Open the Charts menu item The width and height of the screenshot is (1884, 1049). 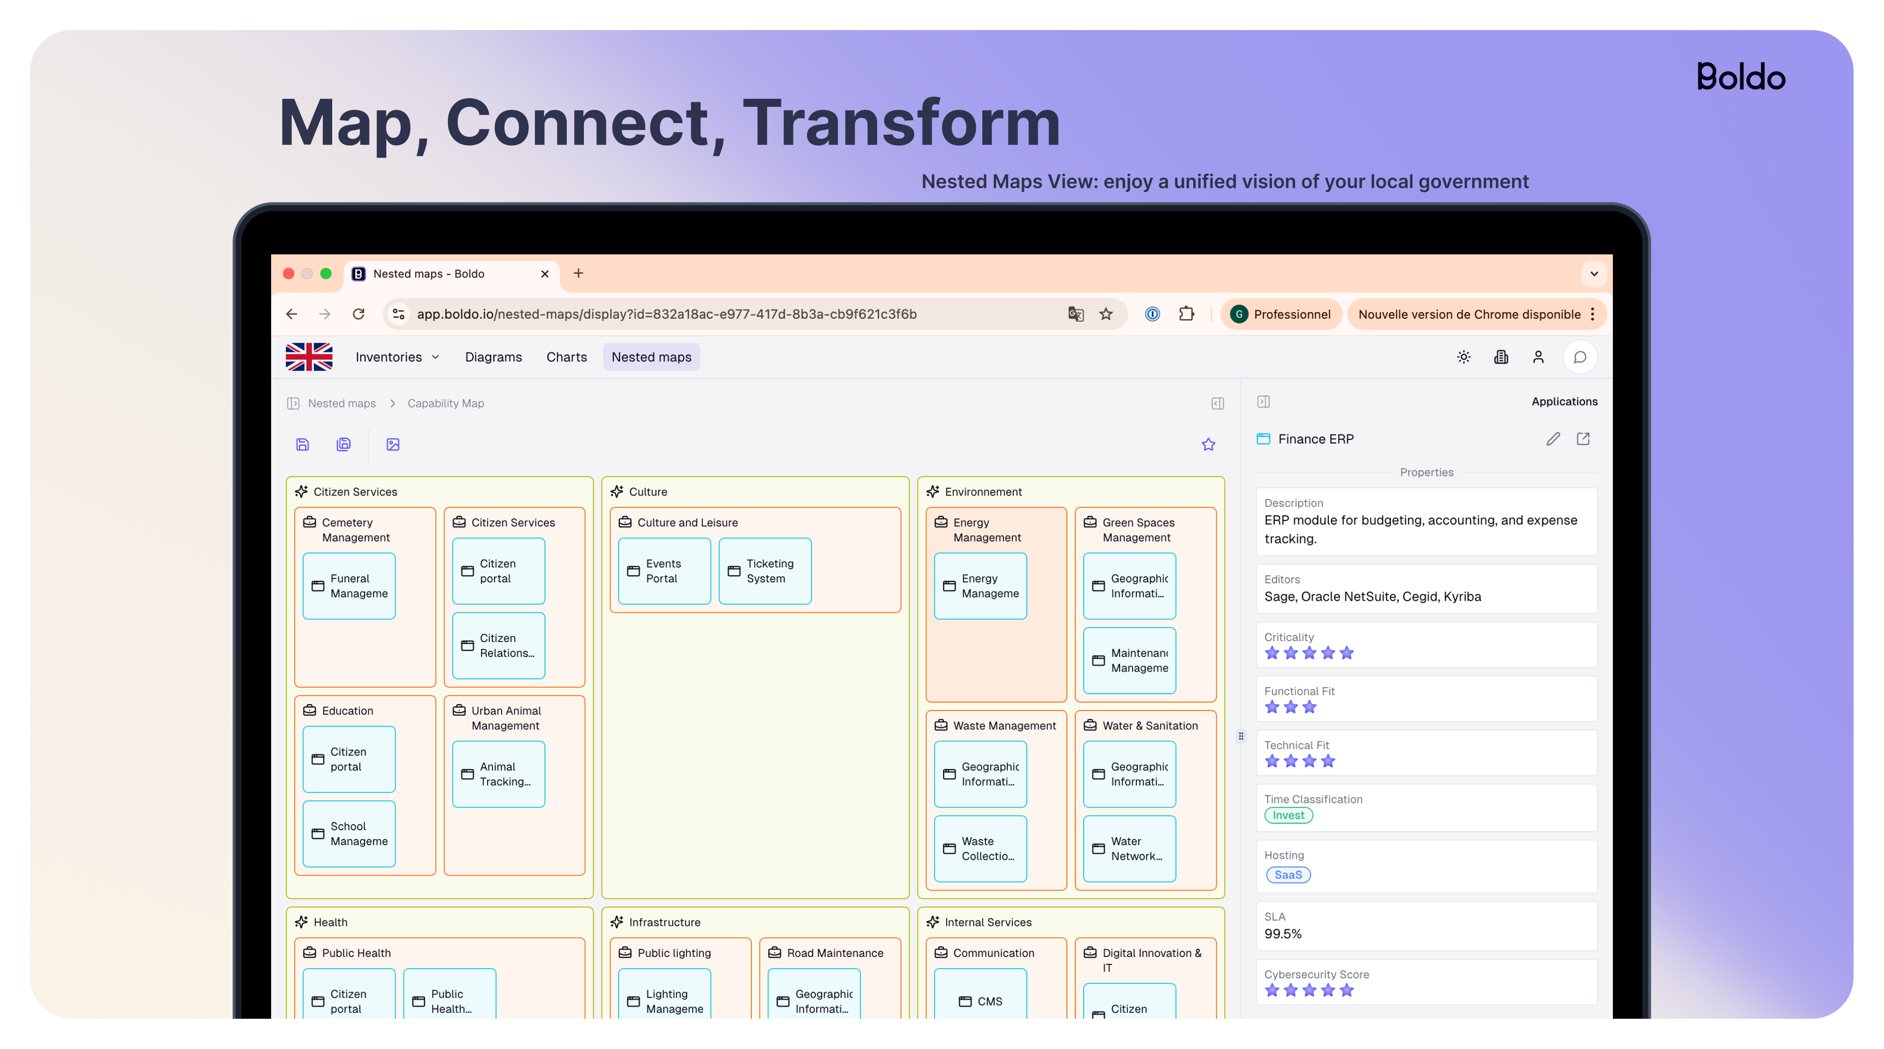click(x=566, y=357)
